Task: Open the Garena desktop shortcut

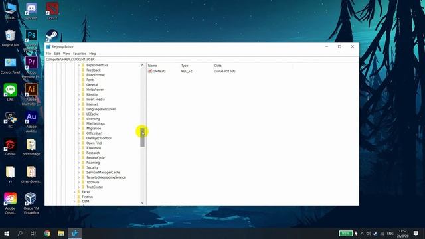Action: tap(11, 147)
